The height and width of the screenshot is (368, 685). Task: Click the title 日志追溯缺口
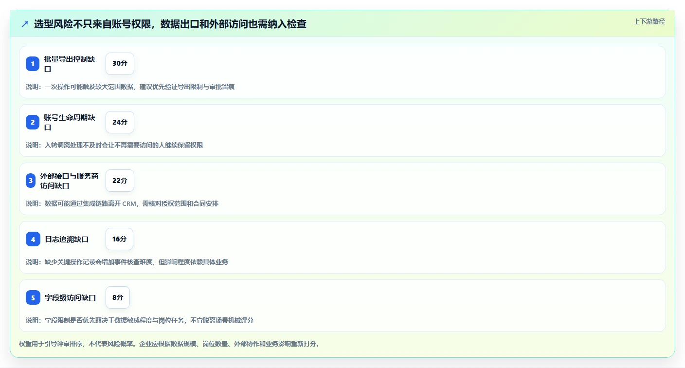coord(67,239)
